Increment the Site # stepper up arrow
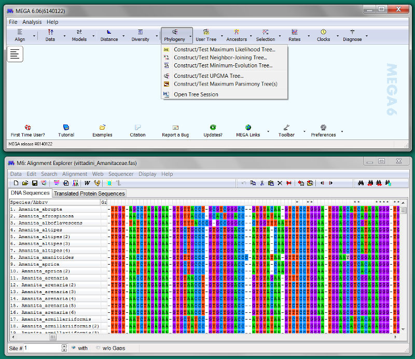Viewport: 415px width, 359px height. (64, 346)
